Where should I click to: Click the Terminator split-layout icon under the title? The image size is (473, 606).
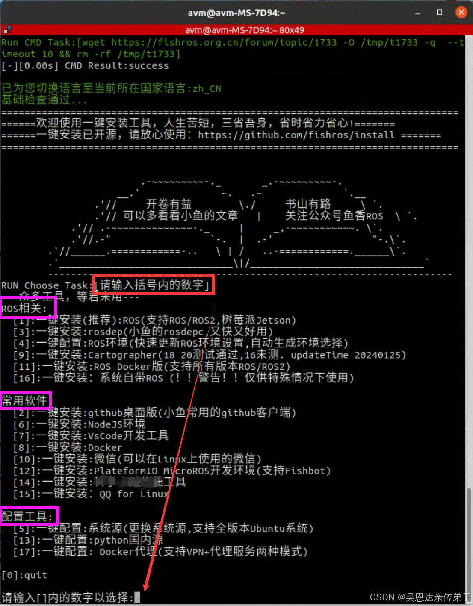click(7, 30)
